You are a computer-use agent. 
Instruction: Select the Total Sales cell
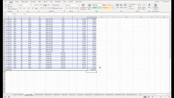pos(9,70)
